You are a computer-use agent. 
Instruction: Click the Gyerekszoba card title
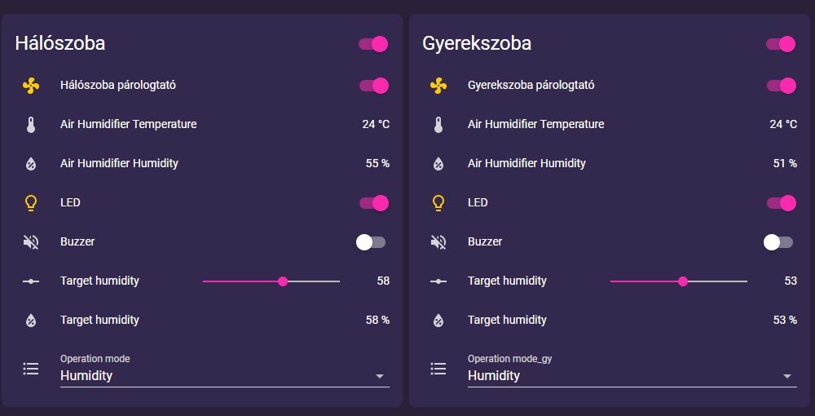tap(477, 43)
